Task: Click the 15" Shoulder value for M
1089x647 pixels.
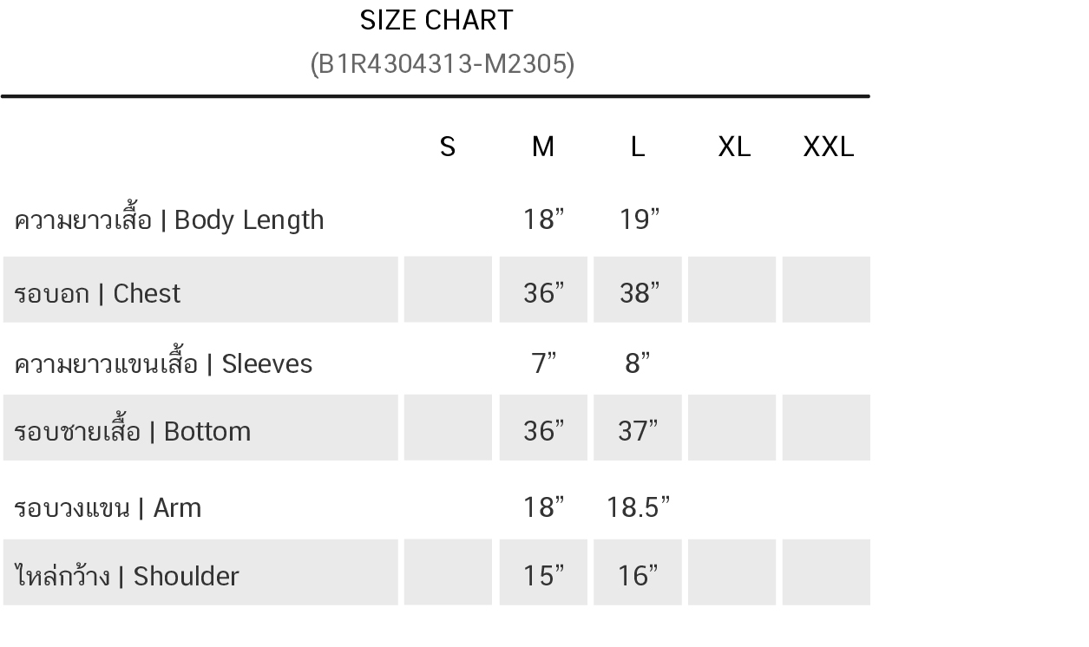Action: pyautogui.click(x=544, y=576)
